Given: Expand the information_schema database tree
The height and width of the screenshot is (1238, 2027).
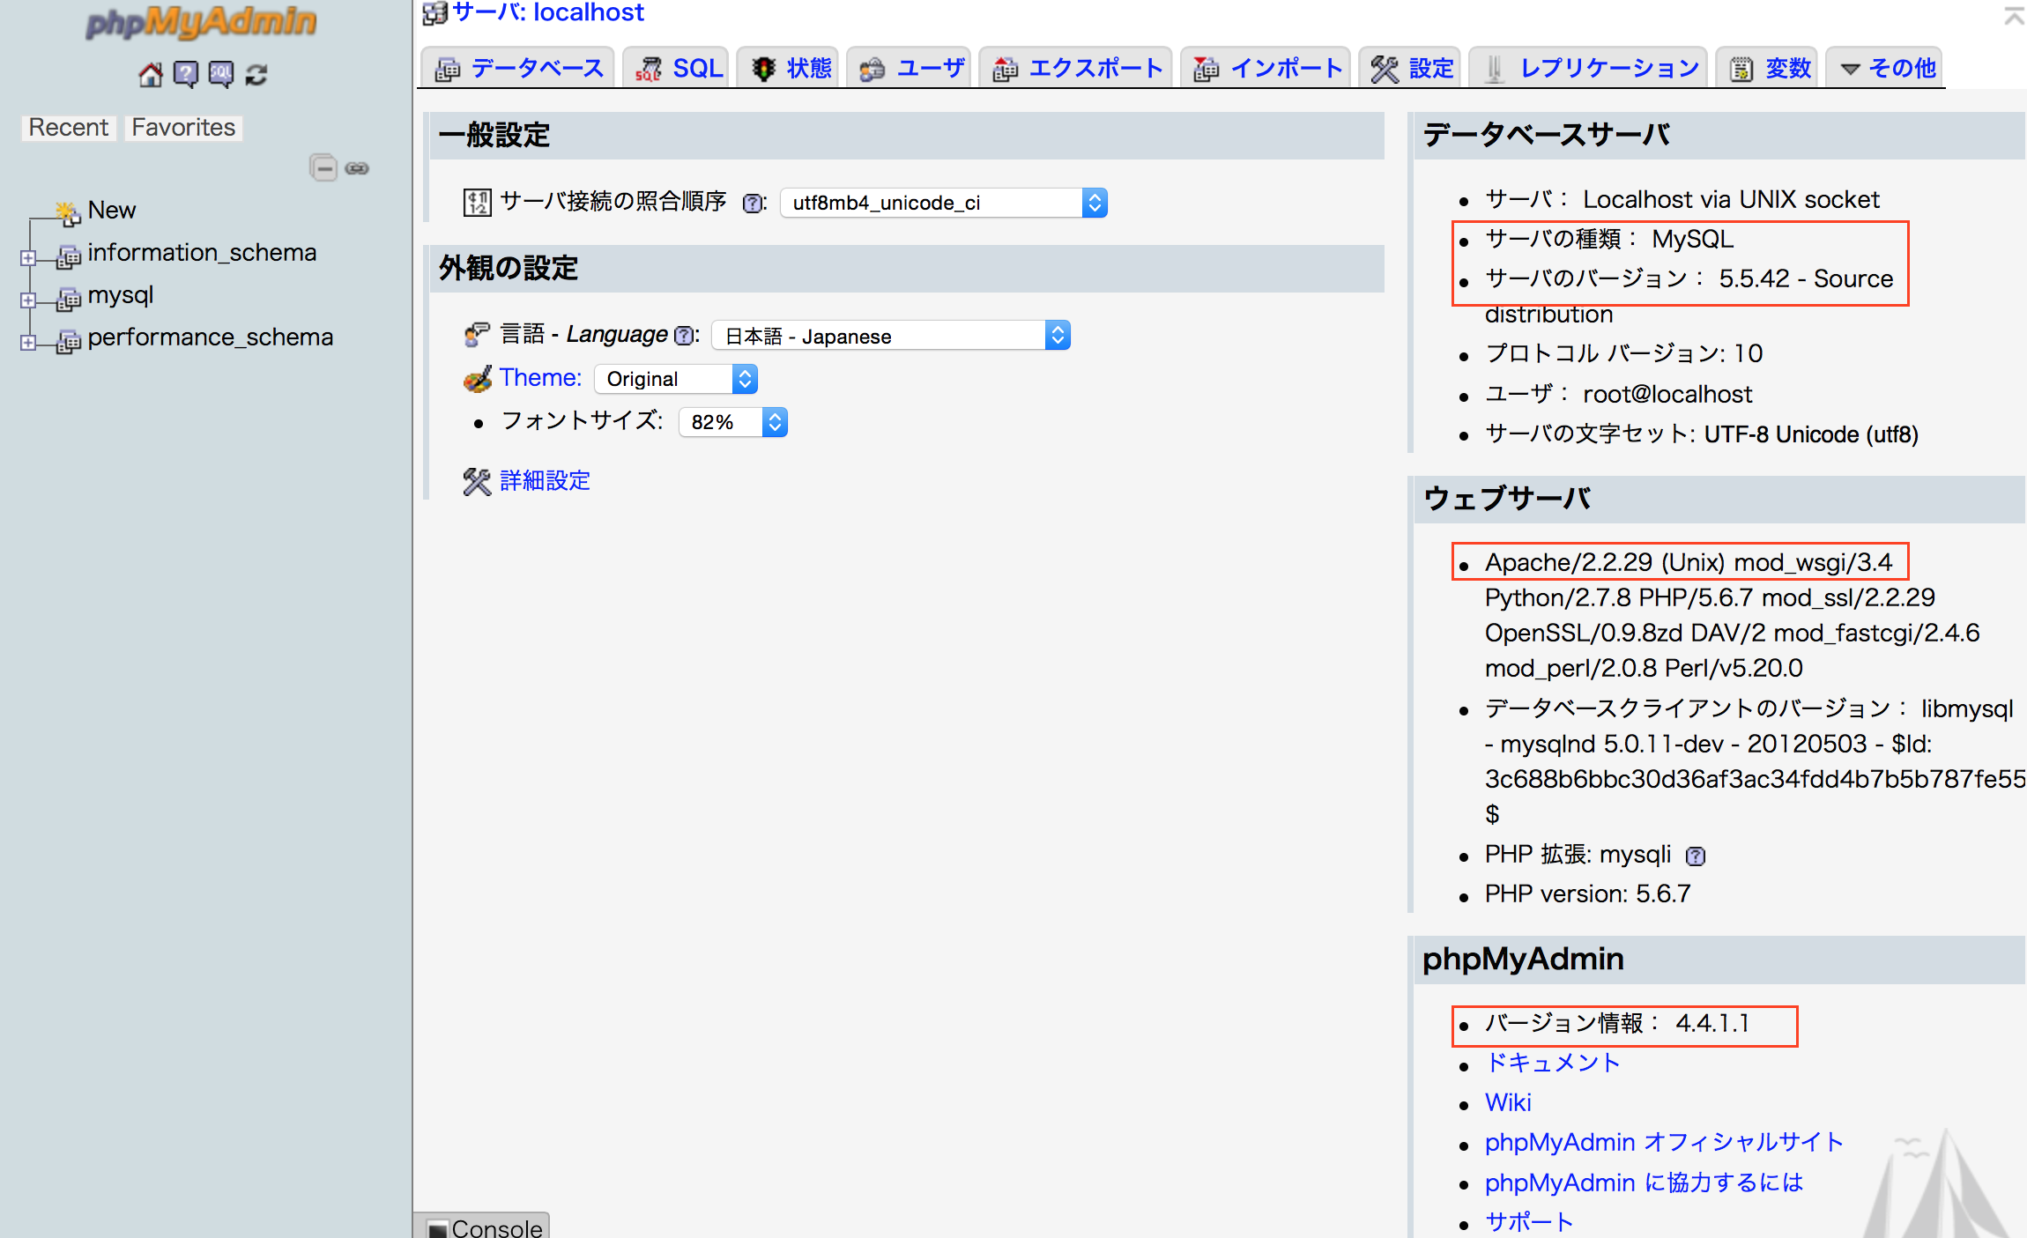Looking at the screenshot, I should coord(28,258).
